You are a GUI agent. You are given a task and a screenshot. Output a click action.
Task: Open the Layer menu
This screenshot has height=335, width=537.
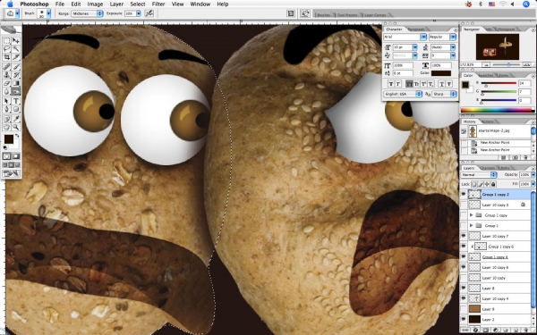point(116,4)
